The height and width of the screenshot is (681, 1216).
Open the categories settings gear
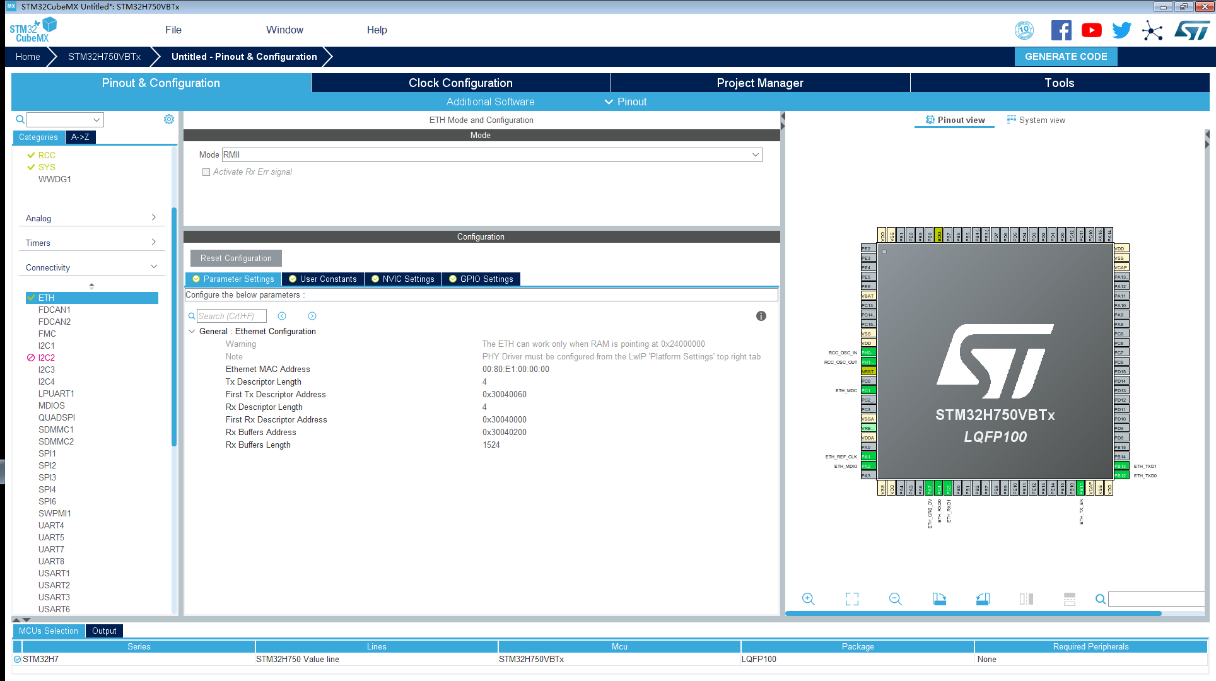[169, 119]
